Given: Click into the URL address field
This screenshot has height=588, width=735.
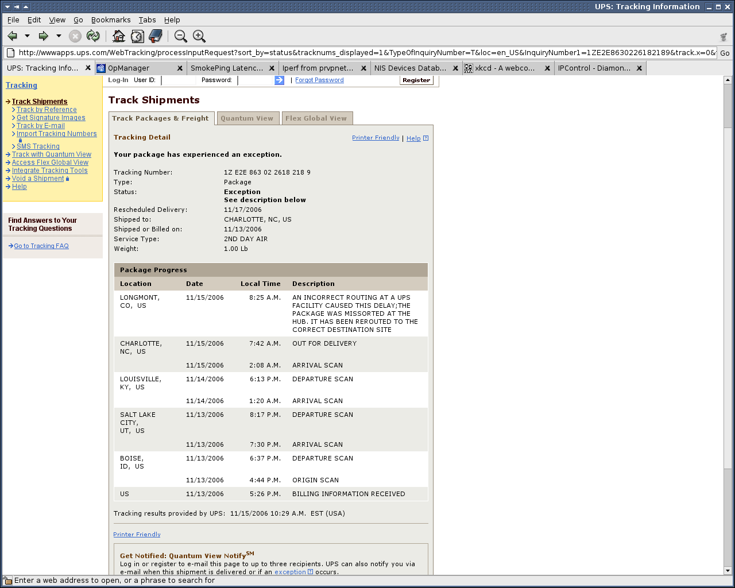Looking at the screenshot, I should pos(367,53).
